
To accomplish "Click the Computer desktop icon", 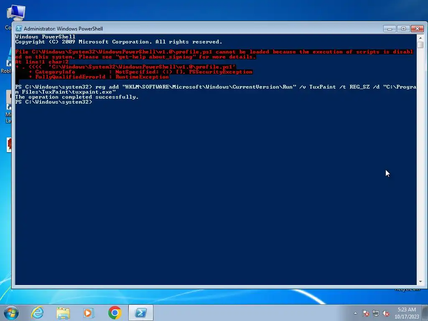I will pos(15,13).
